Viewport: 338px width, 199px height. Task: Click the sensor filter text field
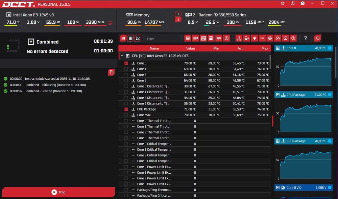point(162,39)
